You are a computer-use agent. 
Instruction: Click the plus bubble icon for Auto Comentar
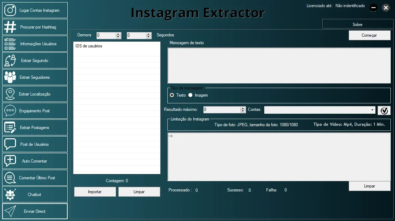coord(10,161)
